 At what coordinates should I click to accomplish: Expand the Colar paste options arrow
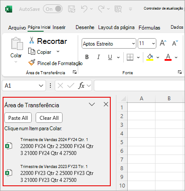click(16, 62)
